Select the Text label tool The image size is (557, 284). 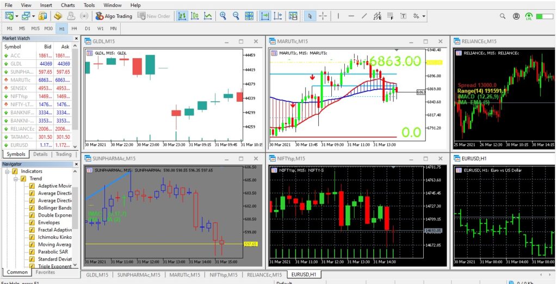pyautogui.click(x=403, y=16)
